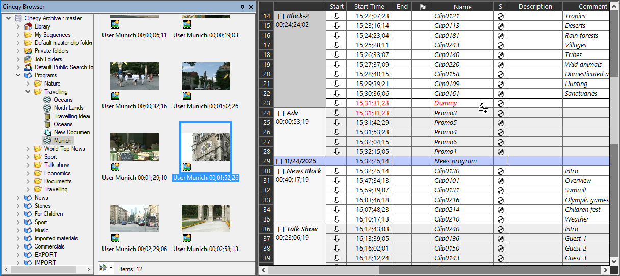
Task: Open the view mode dropdown
Action: pyautogui.click(x=111, y=268)
